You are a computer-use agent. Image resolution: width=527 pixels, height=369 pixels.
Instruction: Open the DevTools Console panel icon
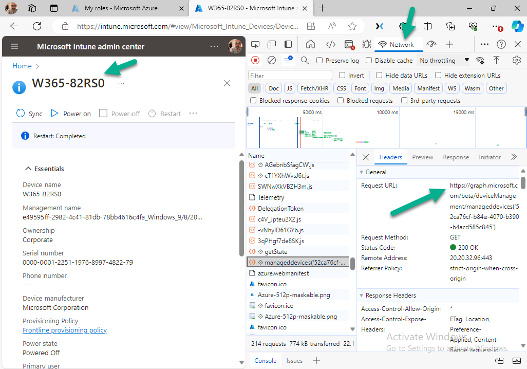(349, 44)
